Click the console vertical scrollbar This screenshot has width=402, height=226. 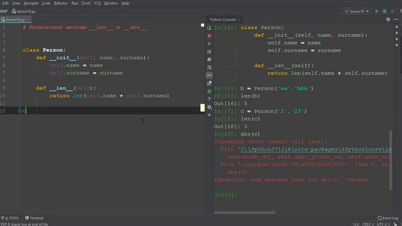pyautogui.click(x=391, y=161)
